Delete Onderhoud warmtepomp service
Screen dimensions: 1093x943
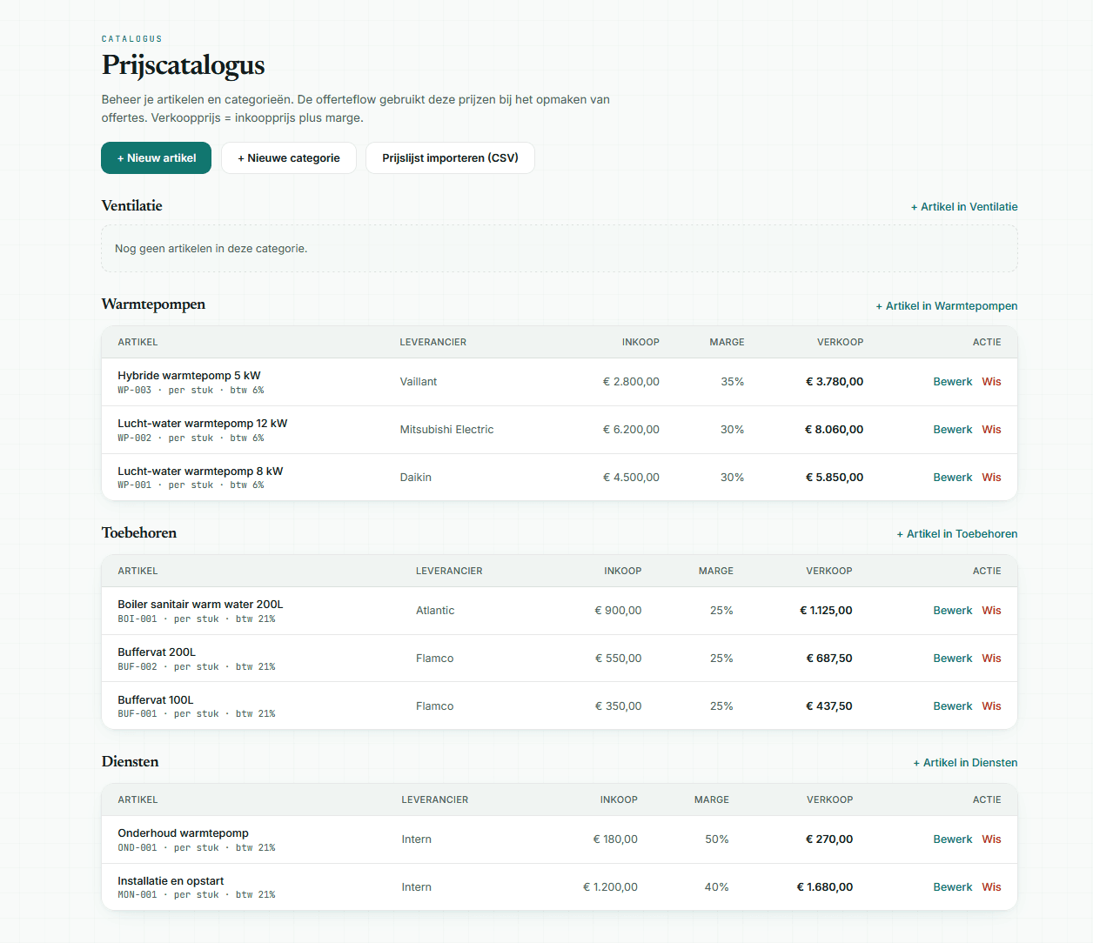click(992, 839)
